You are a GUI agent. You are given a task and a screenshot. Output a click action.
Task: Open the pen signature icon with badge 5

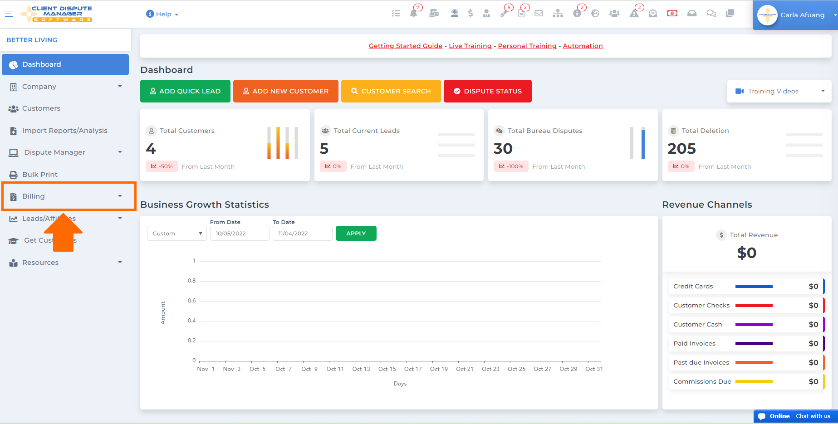(x=504, y=14)
